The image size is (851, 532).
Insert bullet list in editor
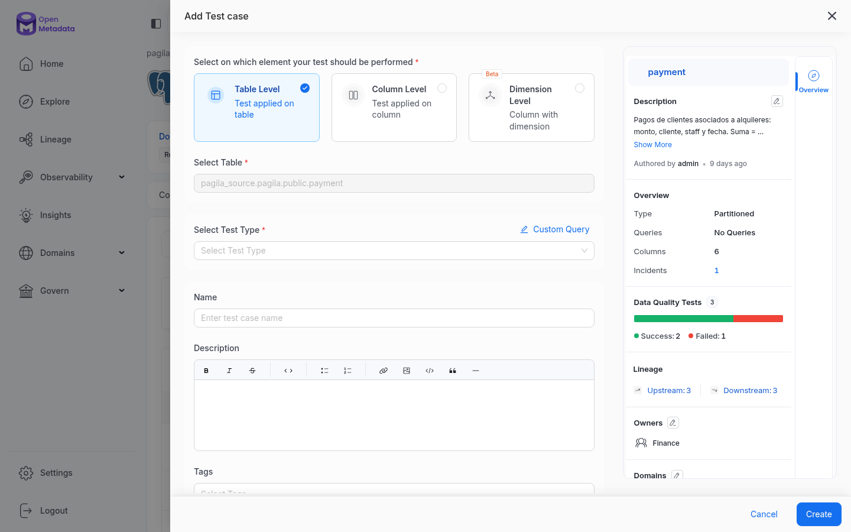click(324, 371)
